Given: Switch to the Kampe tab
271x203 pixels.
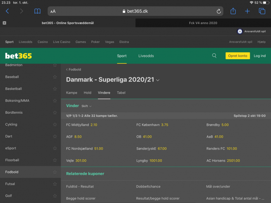Looking at the screenshot, I should 72,93.
